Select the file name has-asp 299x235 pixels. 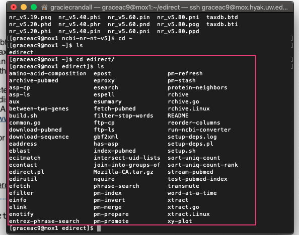coord(106,144)
